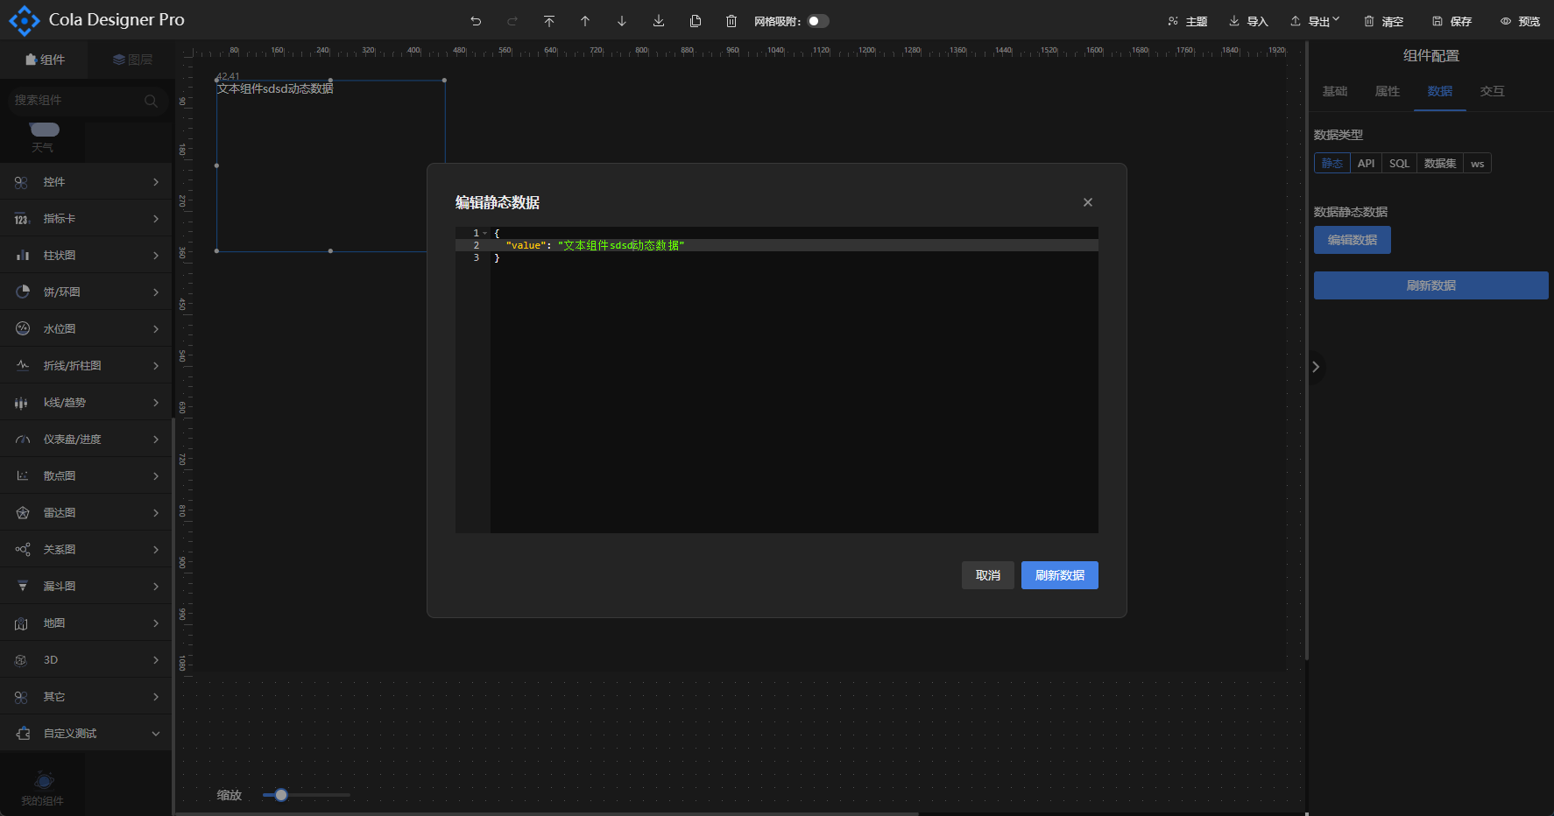Click the send-to-bottom layer icon
This screenshot has width=1554, height=816.
pyautogui.click(x=659, y=21)
